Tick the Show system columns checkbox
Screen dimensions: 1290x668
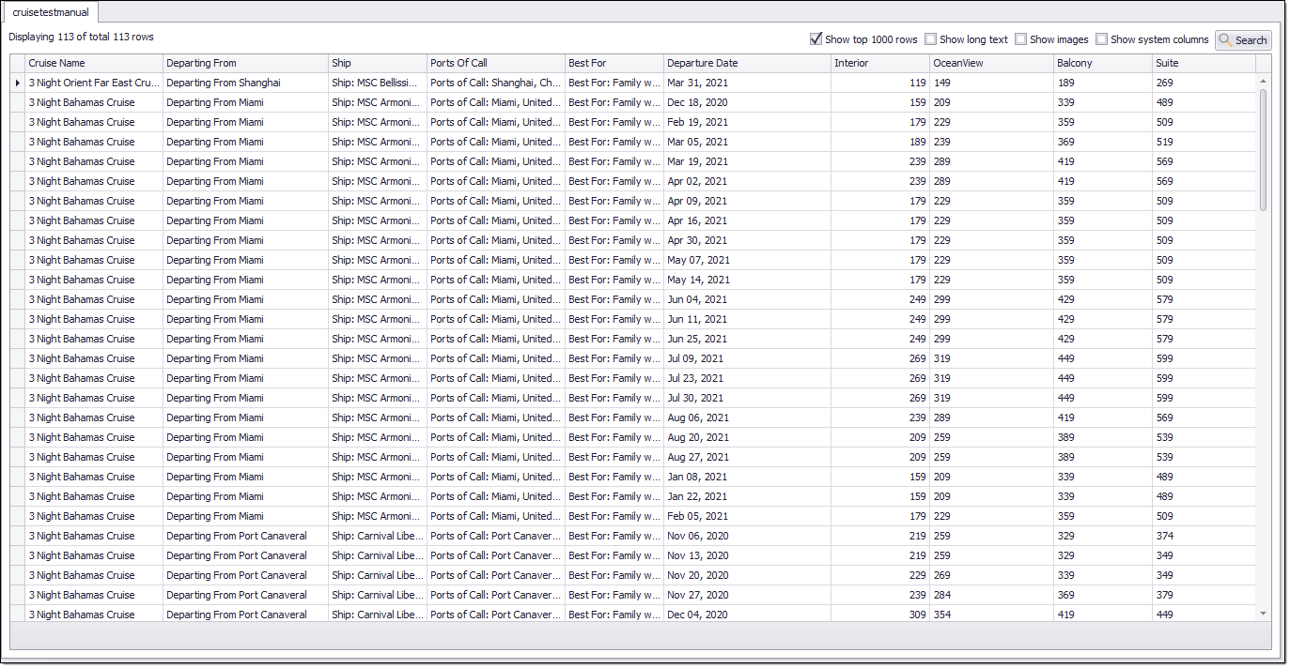pyautogui.click(x=1101, y=39)
